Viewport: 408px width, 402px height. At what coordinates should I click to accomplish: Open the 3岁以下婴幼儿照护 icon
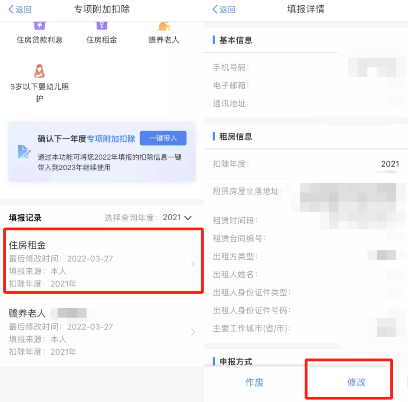pyautogui.click(x=40, y=71)
